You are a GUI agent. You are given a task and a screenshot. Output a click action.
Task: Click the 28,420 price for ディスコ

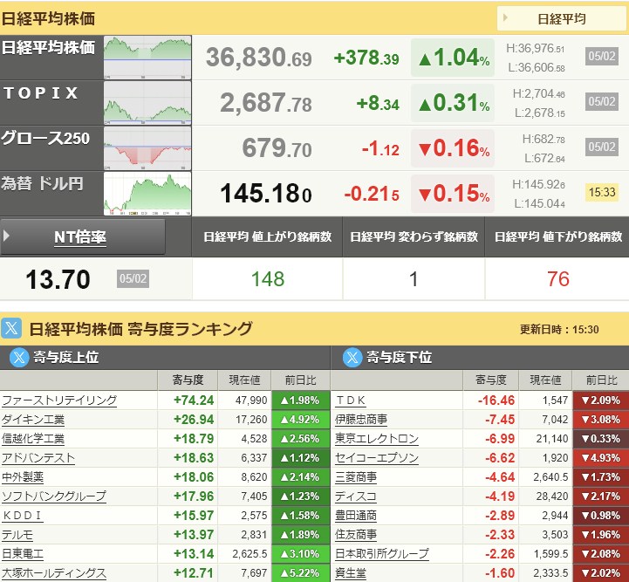pos(552,496)
